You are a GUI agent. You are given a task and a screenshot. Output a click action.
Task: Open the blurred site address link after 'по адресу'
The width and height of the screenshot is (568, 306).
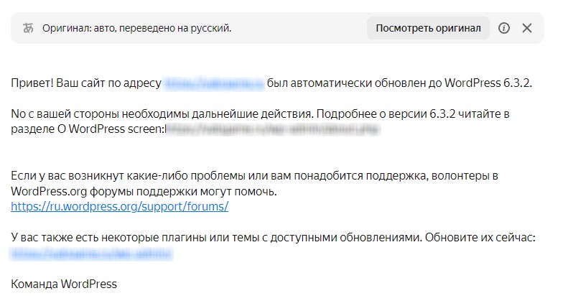(214, 83)
